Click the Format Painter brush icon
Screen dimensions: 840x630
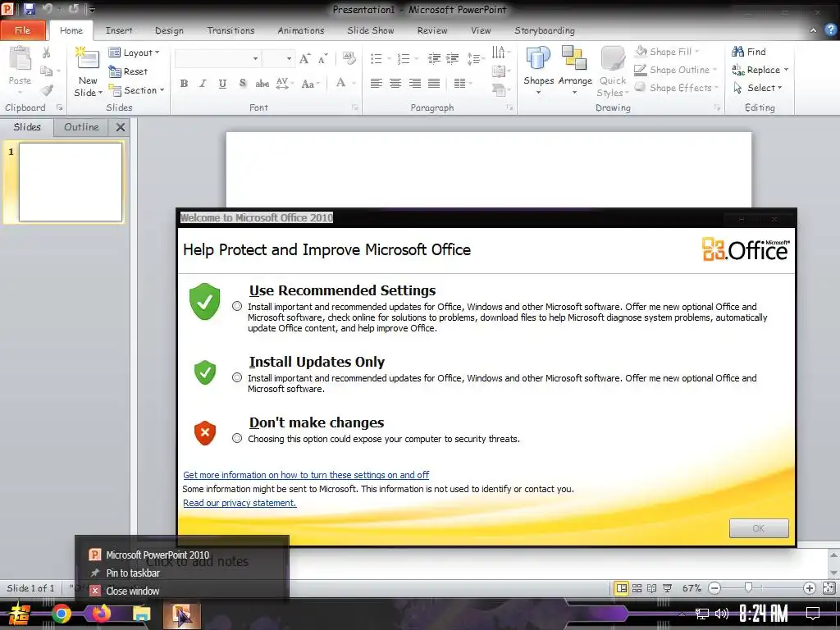[x=47, y=90]
